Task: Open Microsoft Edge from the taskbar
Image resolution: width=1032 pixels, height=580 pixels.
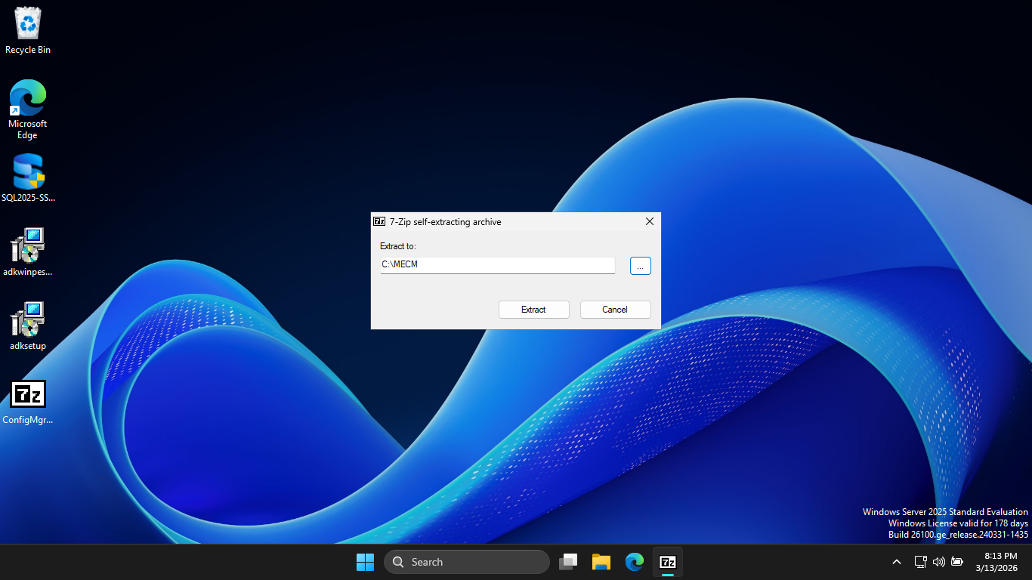Action: pyautogui.click(x=635, y=562)
